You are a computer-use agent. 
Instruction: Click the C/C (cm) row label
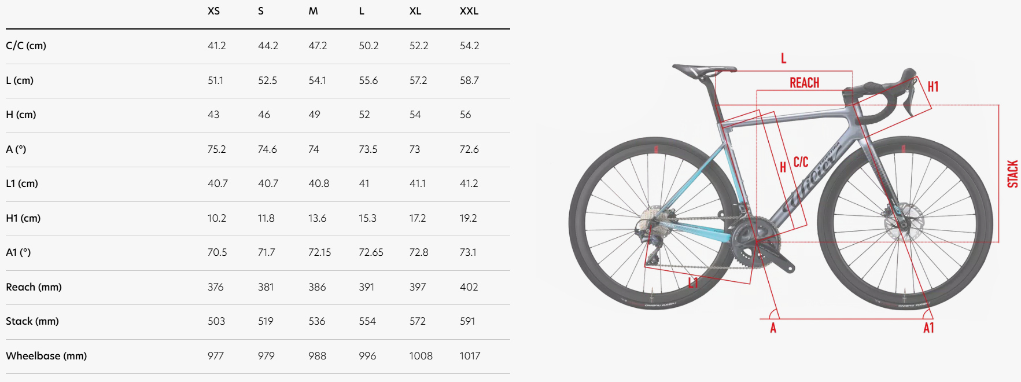pyautogui.click(x=26, y=46)
